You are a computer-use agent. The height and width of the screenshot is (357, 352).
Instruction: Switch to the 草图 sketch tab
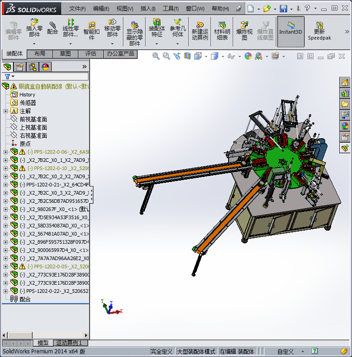point(65,54)
